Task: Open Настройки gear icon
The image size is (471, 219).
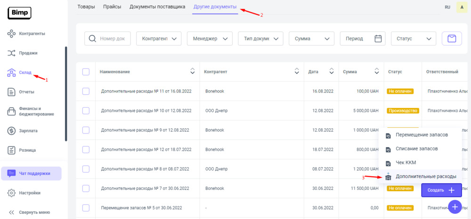Action: [x=12, y=193]
